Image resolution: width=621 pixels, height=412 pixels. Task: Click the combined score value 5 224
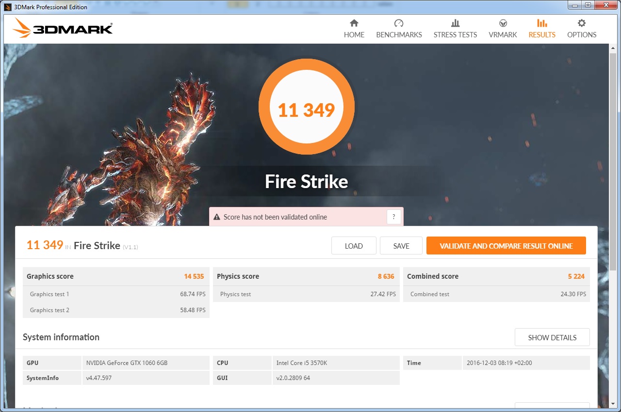pos(576,276)
